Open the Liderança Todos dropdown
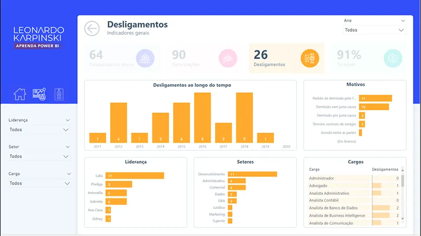421x236 pixels. (38, 130)
